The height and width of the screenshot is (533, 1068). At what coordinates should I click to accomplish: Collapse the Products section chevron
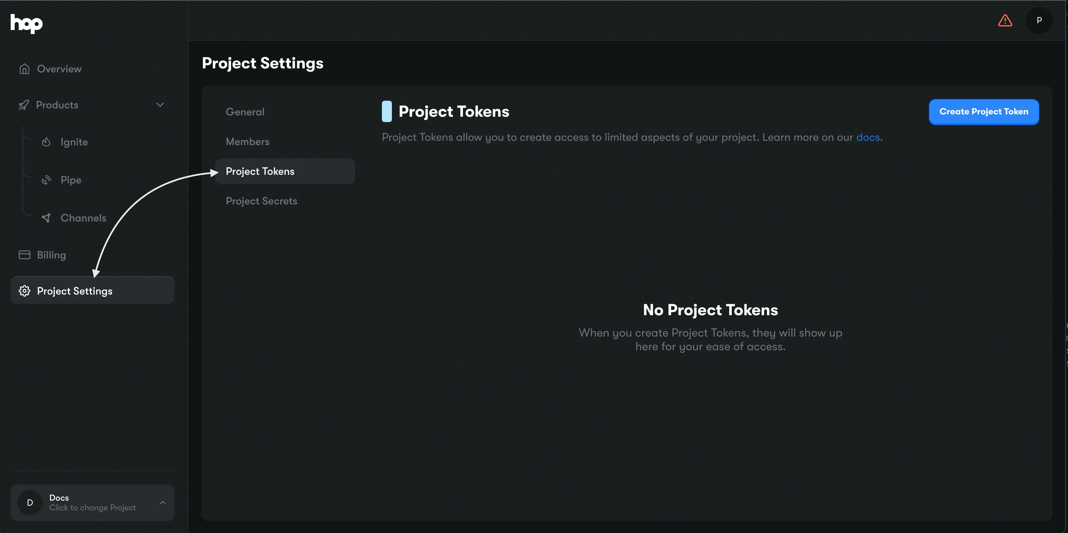pyautogui.click(x=160, y=105)
